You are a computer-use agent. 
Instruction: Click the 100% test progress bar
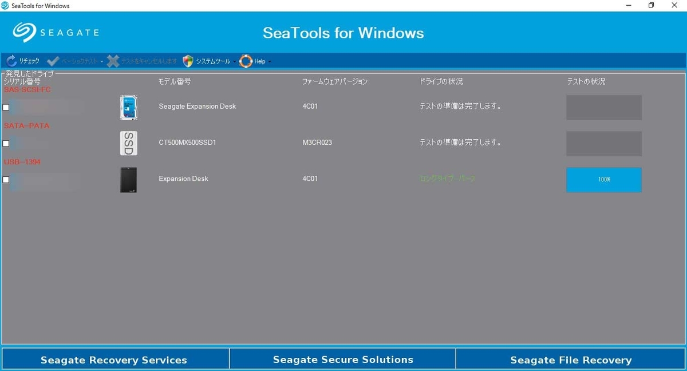click(604, 180)
